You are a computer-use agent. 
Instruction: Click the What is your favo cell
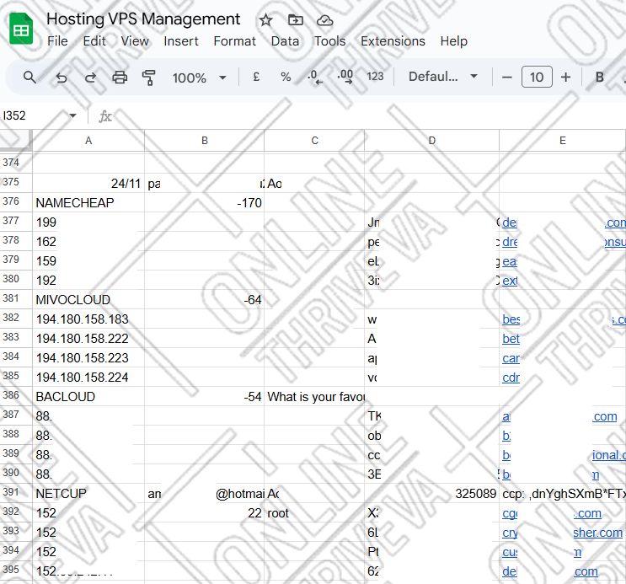pyautogui.click(x=314, y=397)
